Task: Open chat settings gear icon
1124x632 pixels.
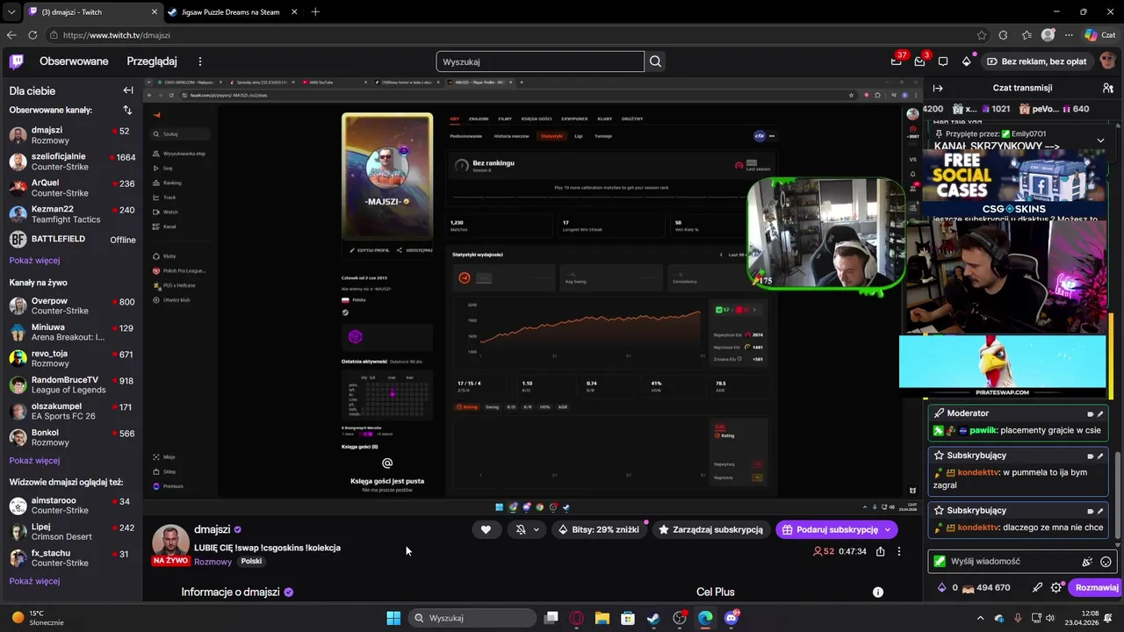Action: (x=1056, y=588)
